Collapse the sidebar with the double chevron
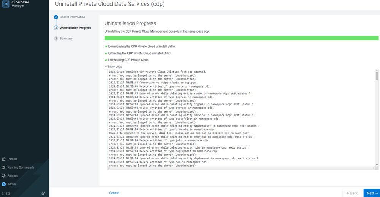 pos(43,194)
